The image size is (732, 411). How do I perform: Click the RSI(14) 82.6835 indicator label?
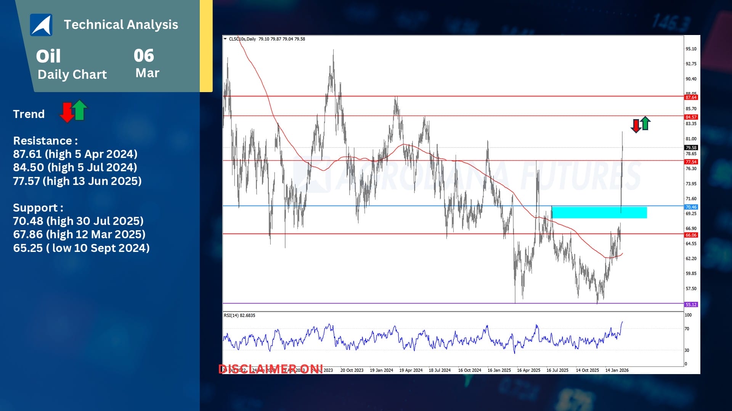click(x=239, y=315)
